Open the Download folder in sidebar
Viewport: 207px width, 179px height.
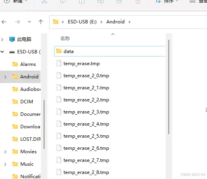(x=27, y=127)
